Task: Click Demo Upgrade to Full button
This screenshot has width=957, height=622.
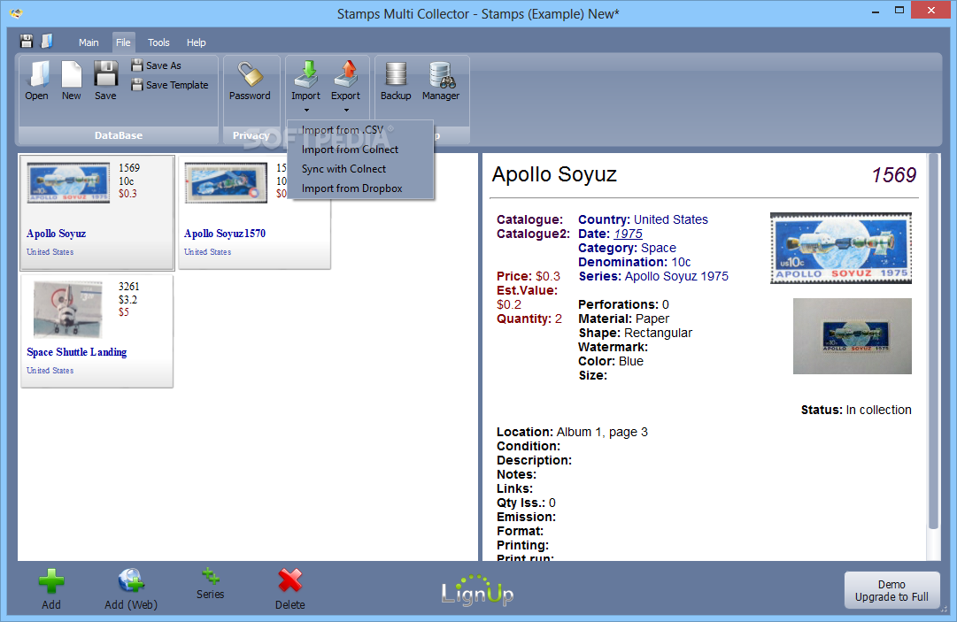Action: [x=891, y=590]
